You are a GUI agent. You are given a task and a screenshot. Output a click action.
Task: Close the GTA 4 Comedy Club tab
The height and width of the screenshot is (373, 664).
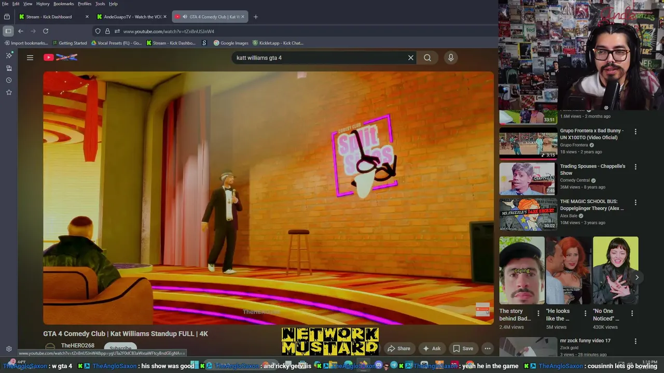(x=242, y=17)
